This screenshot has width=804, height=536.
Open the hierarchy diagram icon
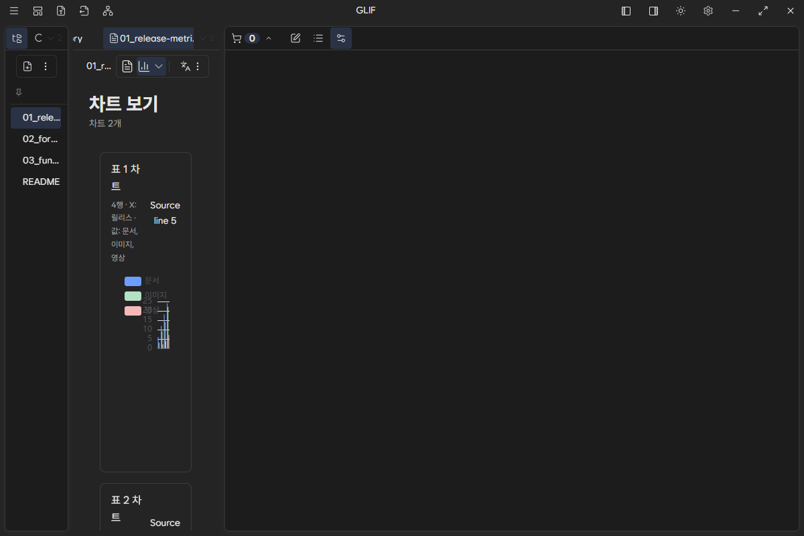click(108, 11)
